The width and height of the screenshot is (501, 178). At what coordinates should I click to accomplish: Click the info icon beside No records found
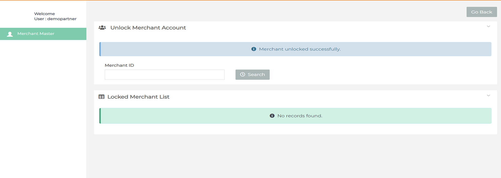coord(272,116)
